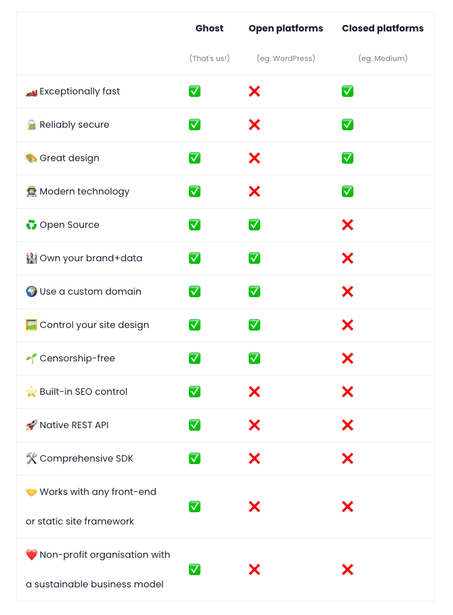
Task: Click Open platforms' red cross for Reliably secure
Action: pyautogui.click(x=254, y=125)
